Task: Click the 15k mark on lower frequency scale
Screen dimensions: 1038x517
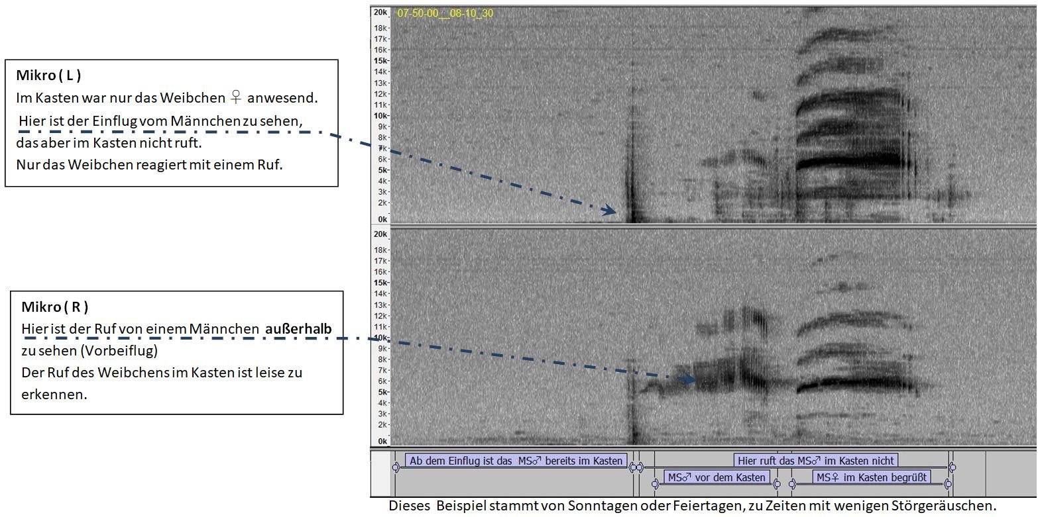Action: tap(380, 283)
